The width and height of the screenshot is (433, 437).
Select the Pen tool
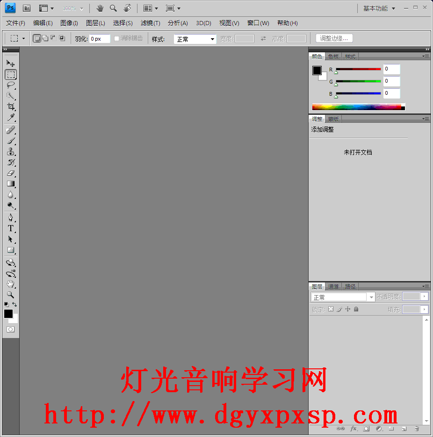[11, 218]
